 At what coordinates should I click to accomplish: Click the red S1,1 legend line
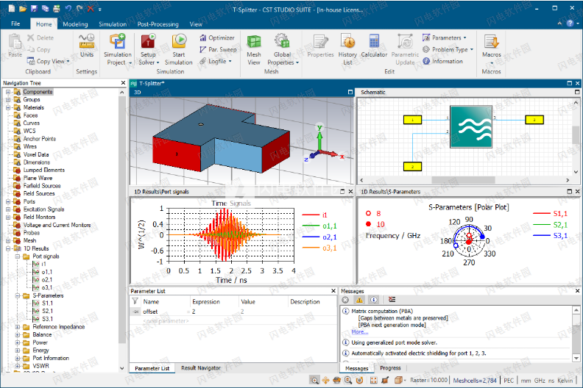pyautogui.click(x=542, y=214)
